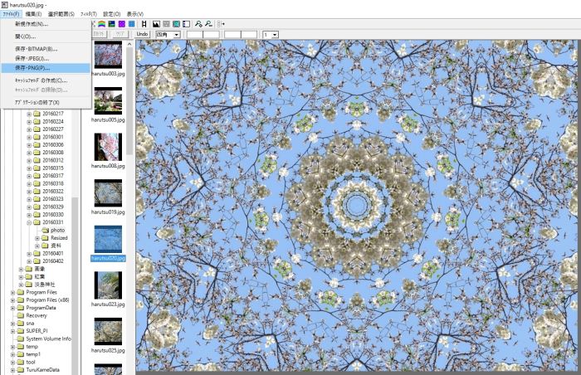Click the zoom in magnifier icon
Viewport: 581px width, 375px height.
(197, 24)
